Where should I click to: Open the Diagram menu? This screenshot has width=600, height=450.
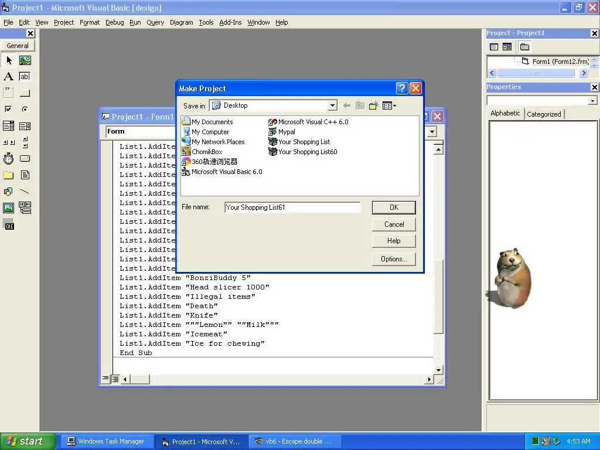point(182,23)
